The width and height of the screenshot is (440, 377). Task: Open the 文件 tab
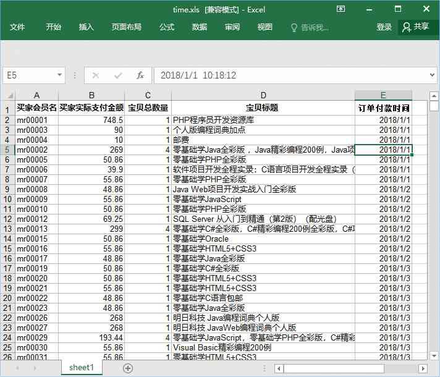point(17,27)
